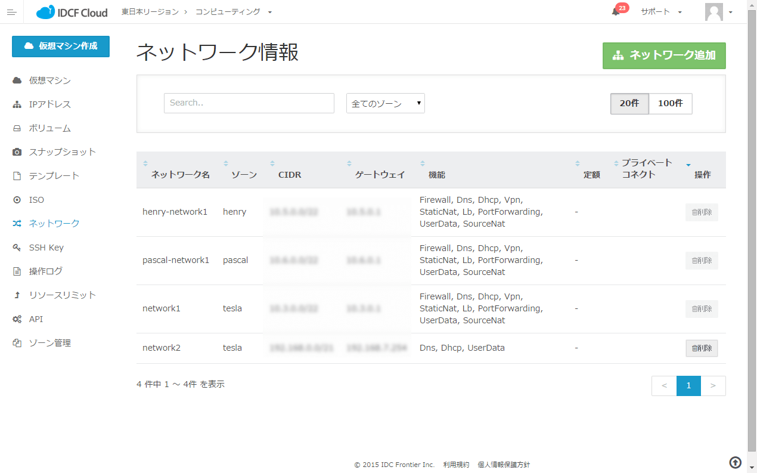Click the scroll-to-top arrow icon
Image resolution: width=757 pixels, height=473 pixels.
point(736,462)
